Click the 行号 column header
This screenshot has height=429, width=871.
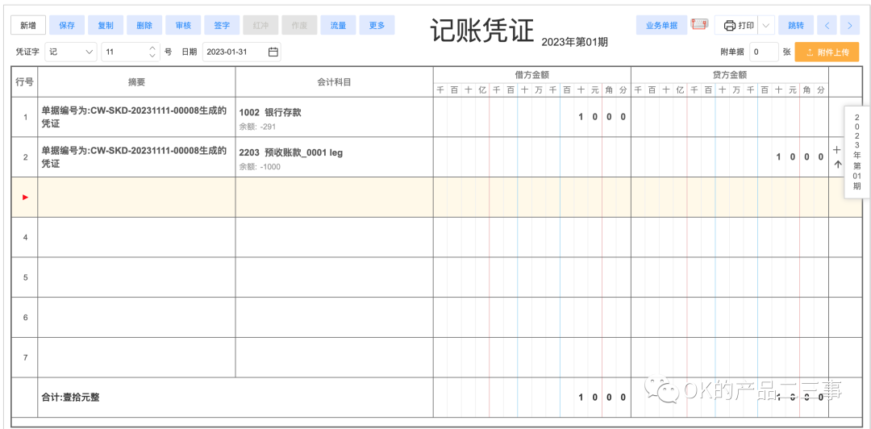pyautogui.click(x=25, y=81)
